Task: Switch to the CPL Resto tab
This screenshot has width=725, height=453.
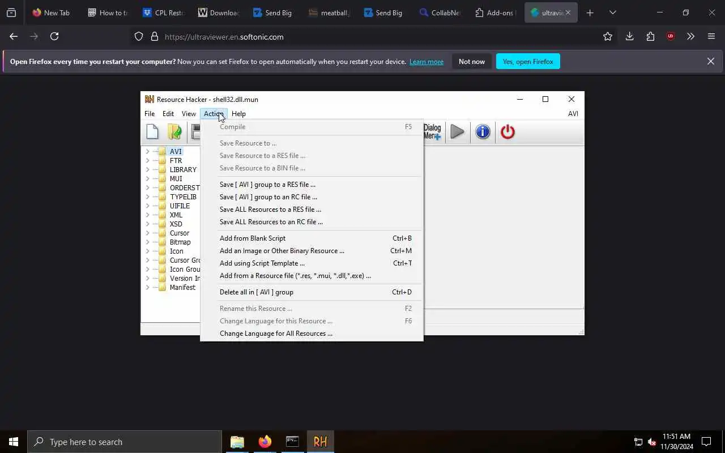Action: coord(163,12)
